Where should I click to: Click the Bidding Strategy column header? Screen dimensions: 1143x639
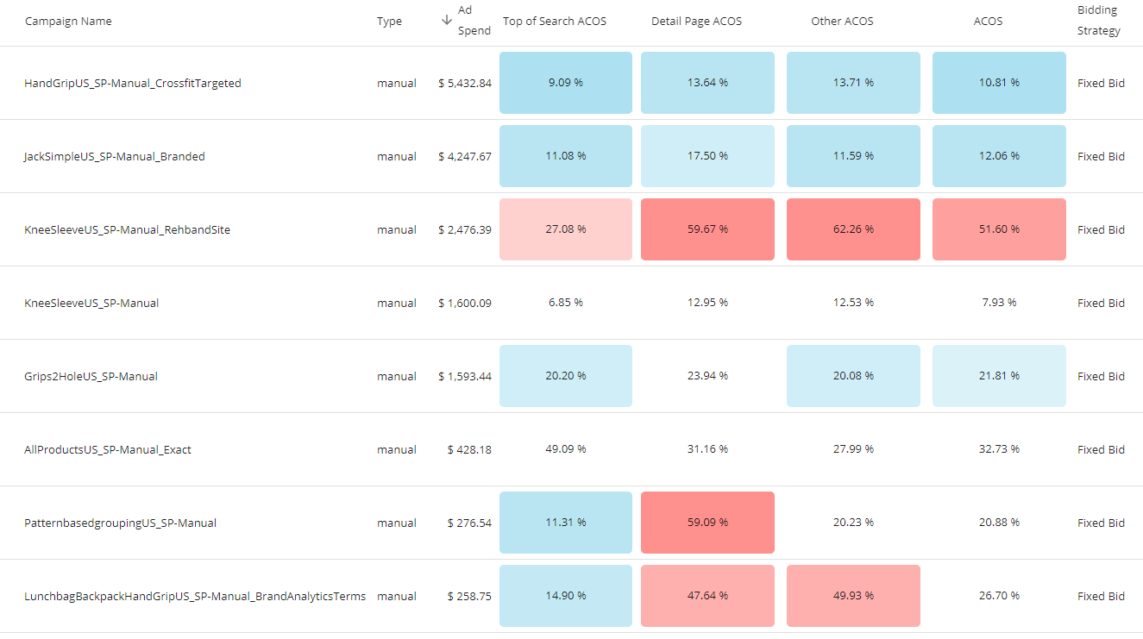pyautogui.click(x=1099, y=21)
